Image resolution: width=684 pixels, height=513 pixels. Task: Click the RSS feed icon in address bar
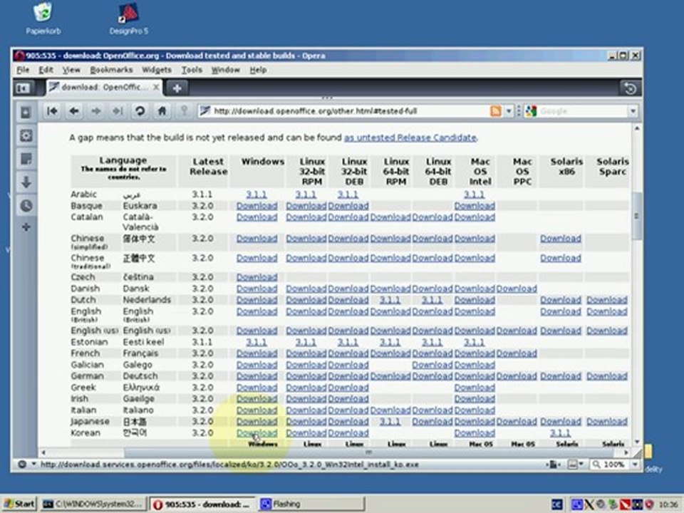(x=496, y=111)
